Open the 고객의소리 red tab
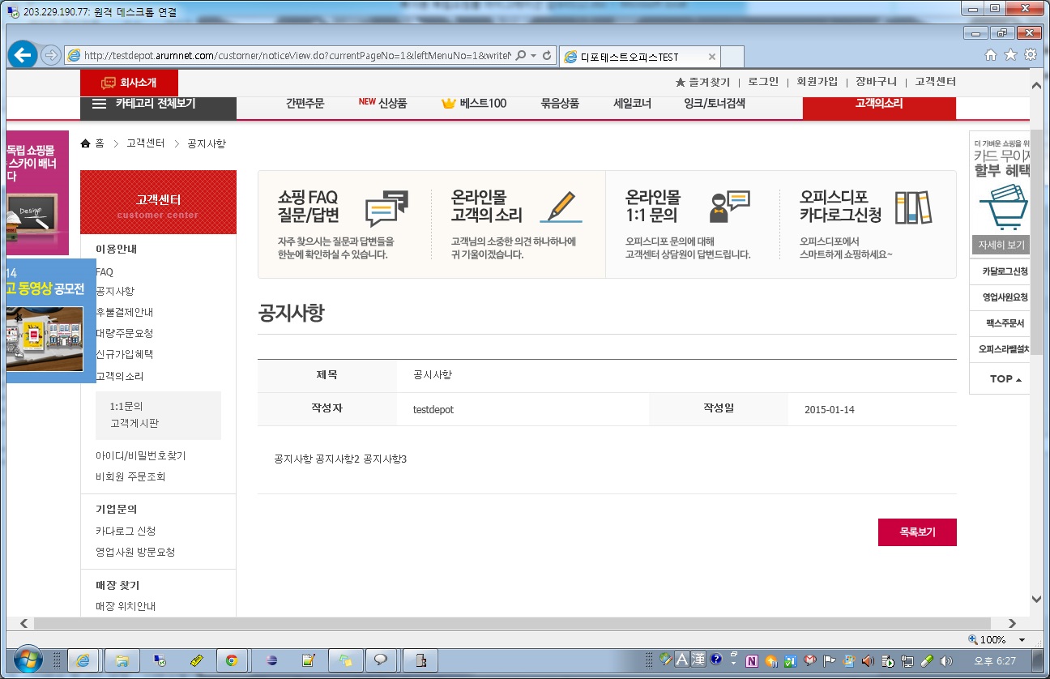Image resolution: width=1050 pixels, height=679 pixels. pyautogui.click(x=878, y=104)
